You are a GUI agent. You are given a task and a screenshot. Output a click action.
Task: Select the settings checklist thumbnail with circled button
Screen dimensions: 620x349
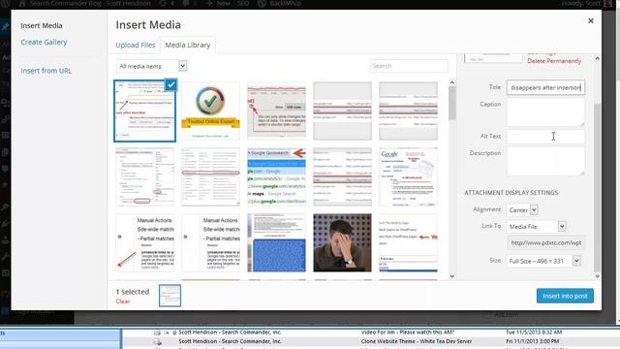point(144,176)
